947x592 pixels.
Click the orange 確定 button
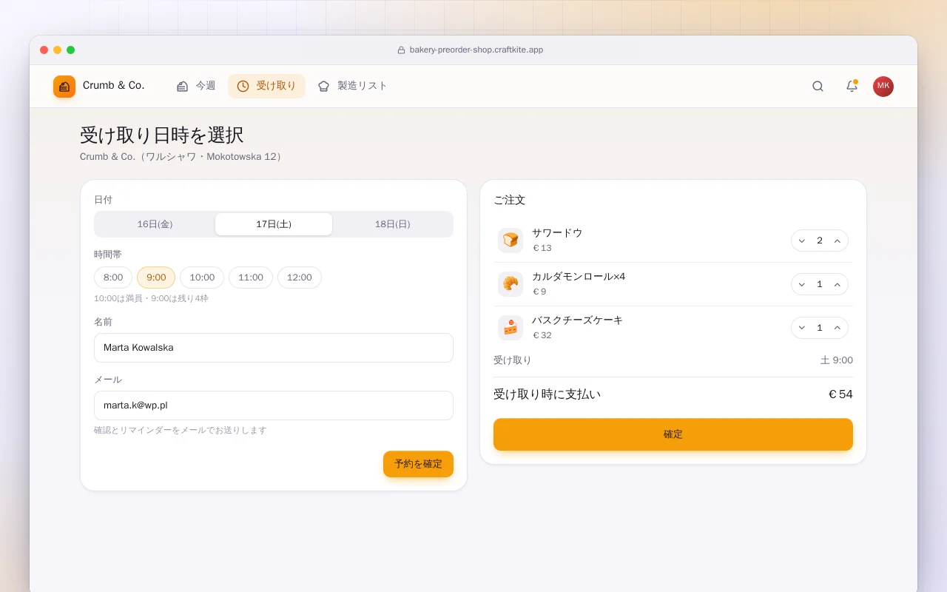click(673, 434)
